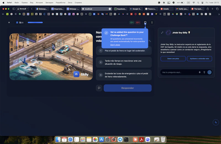221x144 pixels.
Task: Click the Responder button
Action: [x=128, y=88]
